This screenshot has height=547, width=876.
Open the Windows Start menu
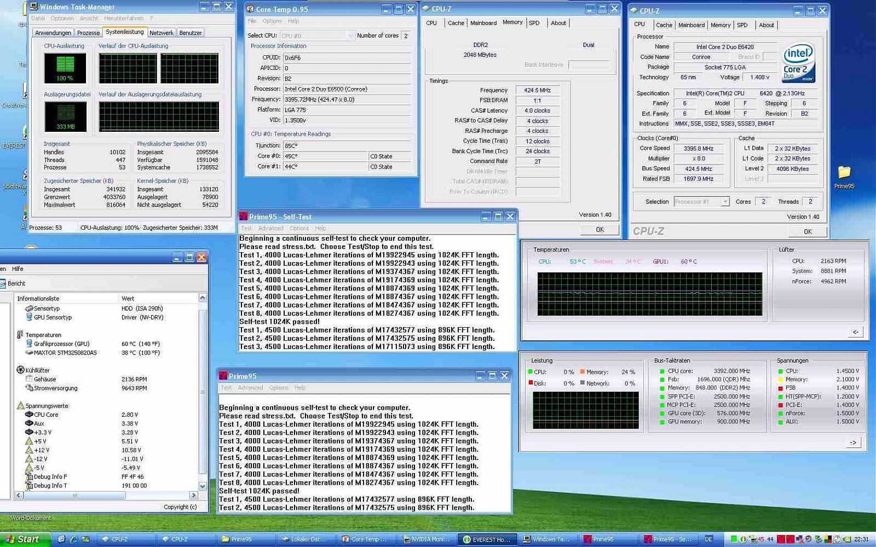25,539
